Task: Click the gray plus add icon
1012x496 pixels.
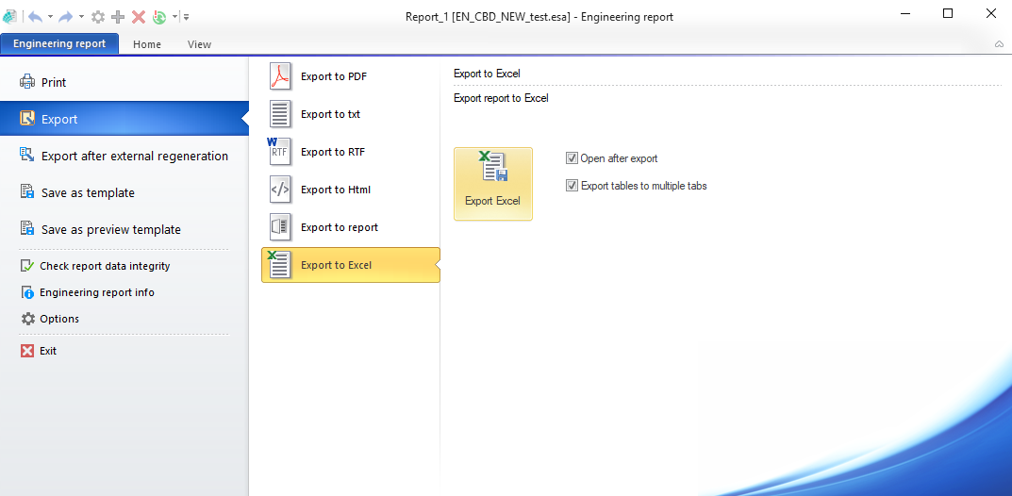Action: (118, 17)
